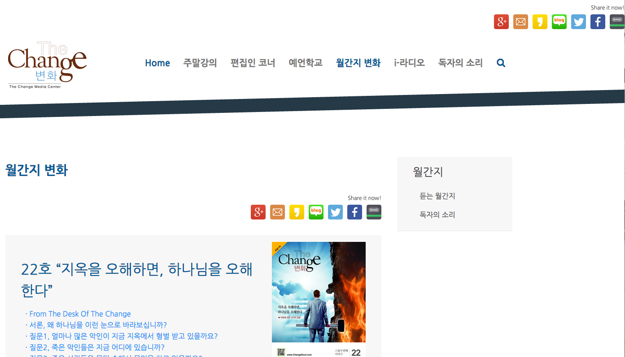Click the 월간지 변화 page heading
This screenshot has height=357, width=625.
click(36, 171)
